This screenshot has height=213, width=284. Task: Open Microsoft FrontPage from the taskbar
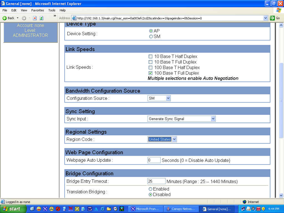pyautogui.click(x=145, y=209)
